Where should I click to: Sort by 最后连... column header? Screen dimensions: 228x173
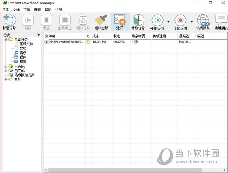coord(187,36)
